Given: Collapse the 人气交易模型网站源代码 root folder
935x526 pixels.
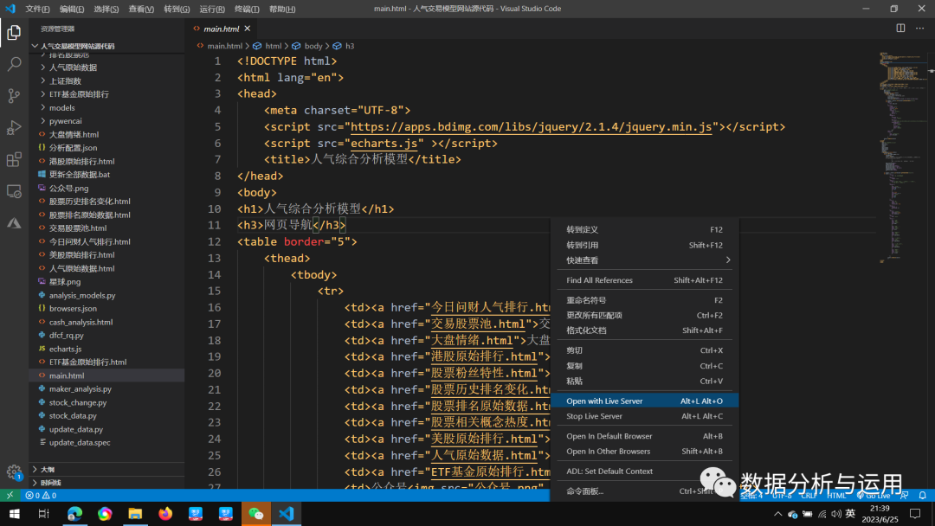Looking at the screenshot, I should coord(78,46).
